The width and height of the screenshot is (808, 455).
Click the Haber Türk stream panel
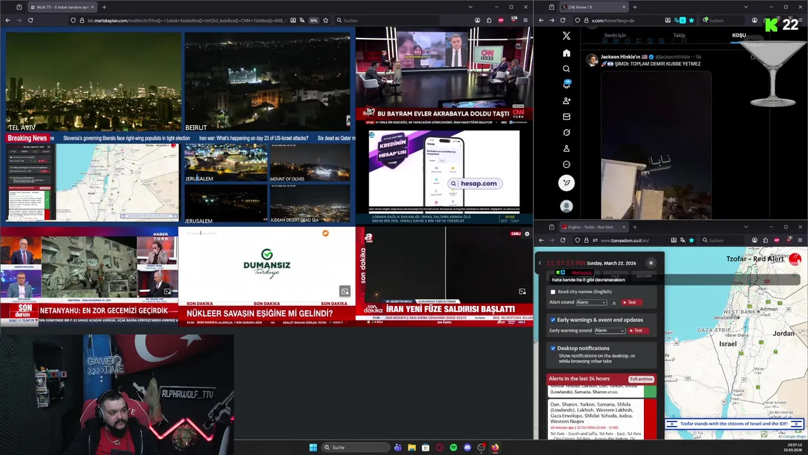coord(89,277)
